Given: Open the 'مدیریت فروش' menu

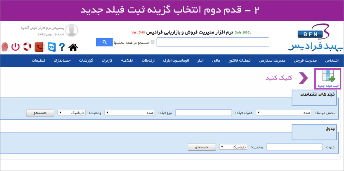Looking at the screenshot, I should (305, 61).
